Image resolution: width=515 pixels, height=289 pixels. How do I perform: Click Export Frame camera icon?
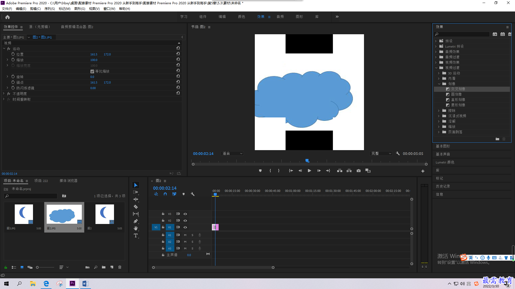359,171
